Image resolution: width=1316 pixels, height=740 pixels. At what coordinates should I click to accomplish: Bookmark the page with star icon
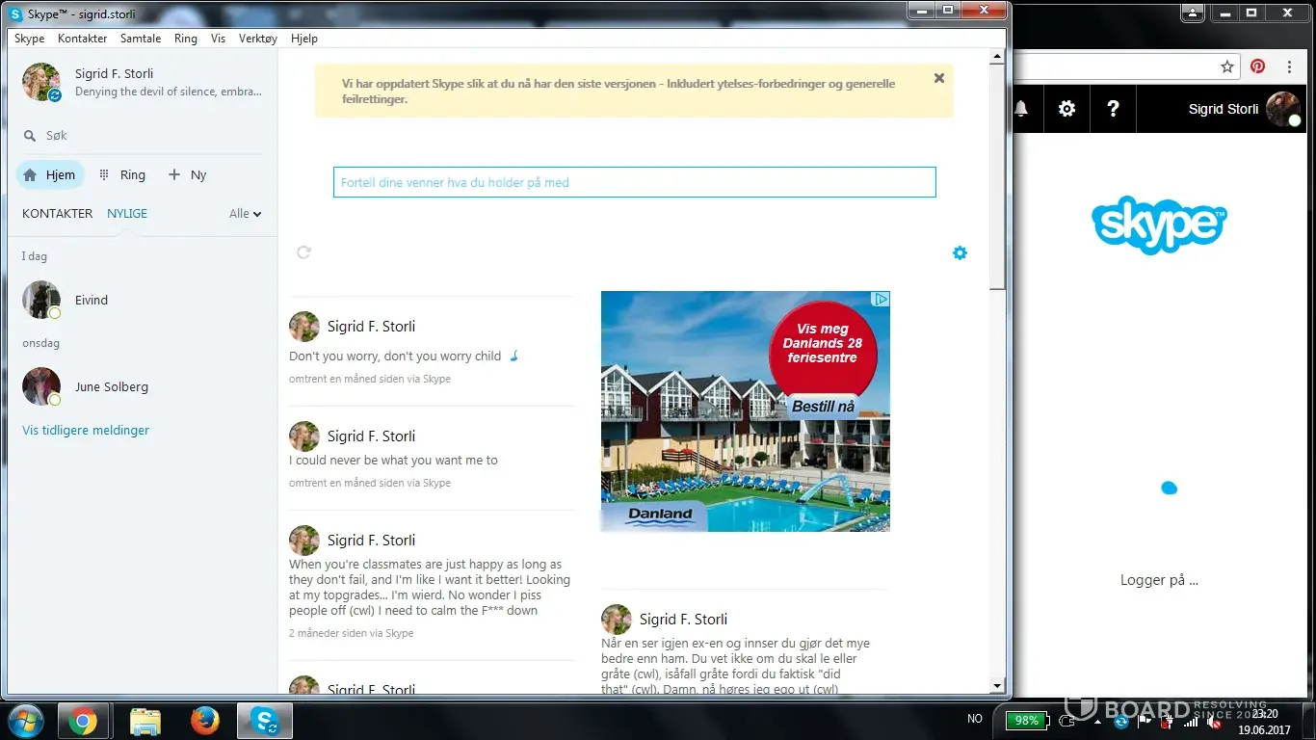pos(1226,66)
